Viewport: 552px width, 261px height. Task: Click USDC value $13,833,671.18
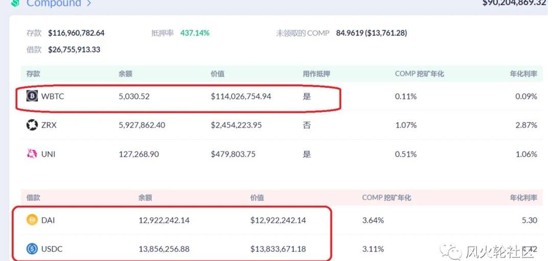coord(278,249)
